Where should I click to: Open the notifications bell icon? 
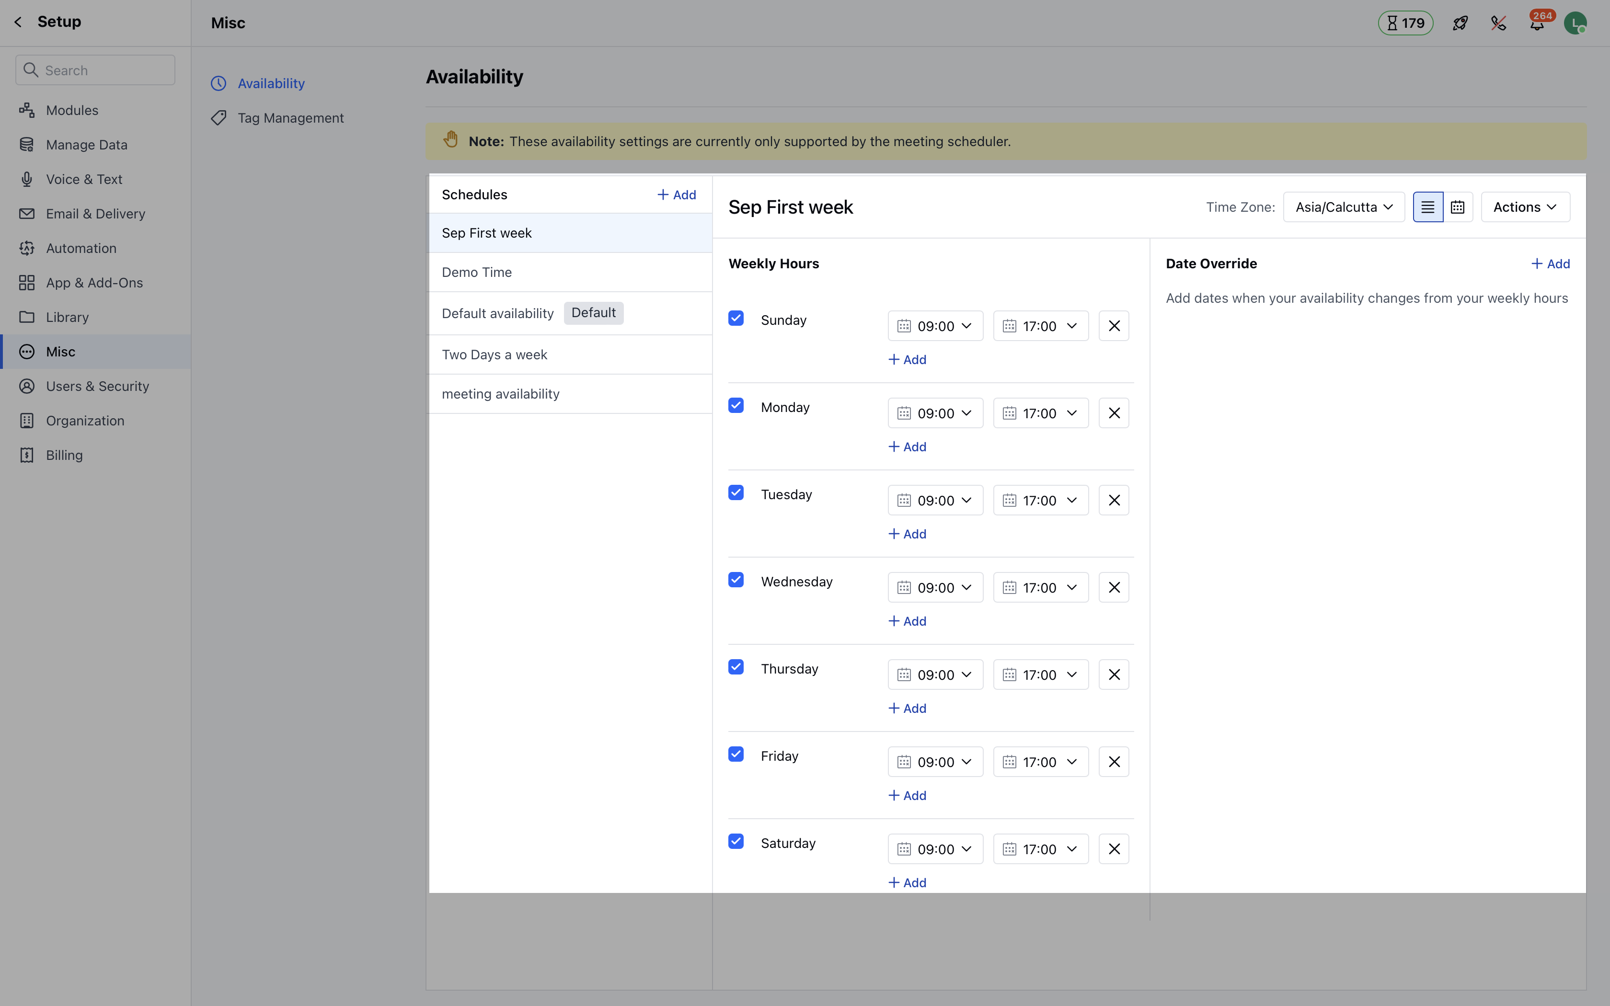click(1537, 24)
